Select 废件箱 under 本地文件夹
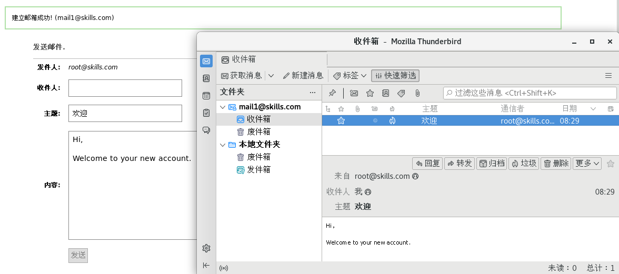 (x=269, y=157)
